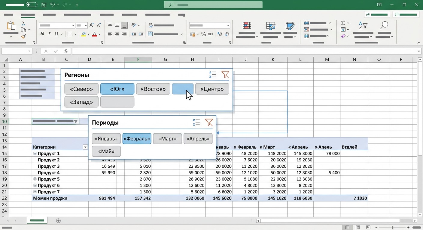The image size is (423, 230).
Task: Clear filter in Регионы slicer
Action: click(225, 75)
